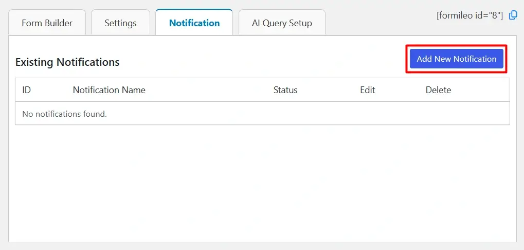Switch to the Settings tab

(120, 23)
